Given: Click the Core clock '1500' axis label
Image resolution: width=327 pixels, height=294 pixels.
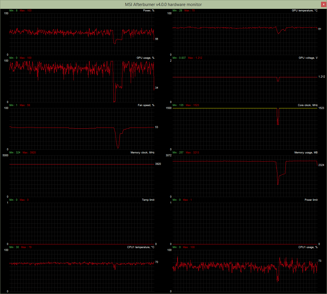Looking at the screenshot, I should (x=169, y=108).
